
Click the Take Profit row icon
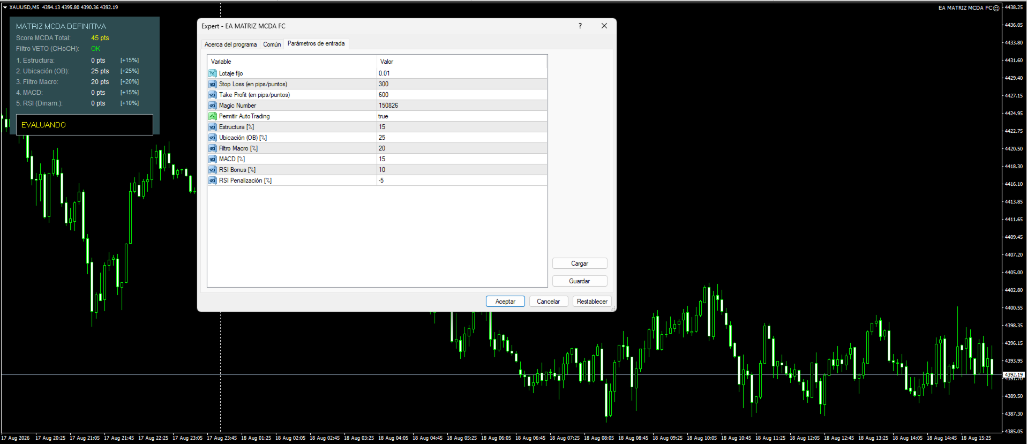213,95
